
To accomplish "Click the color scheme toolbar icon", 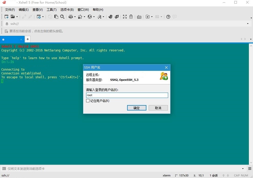I will click(80, 17).
